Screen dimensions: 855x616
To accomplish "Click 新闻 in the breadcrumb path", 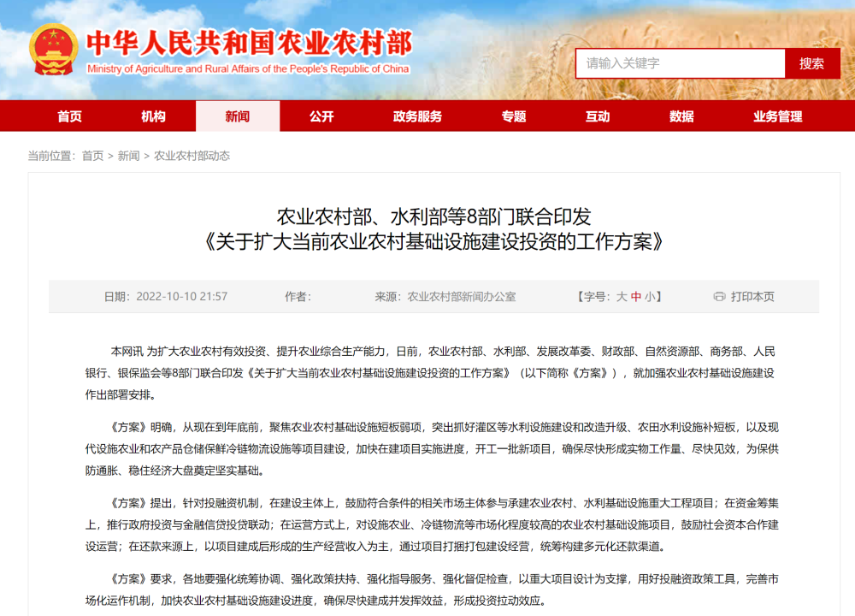I will [x=128, y=156].
